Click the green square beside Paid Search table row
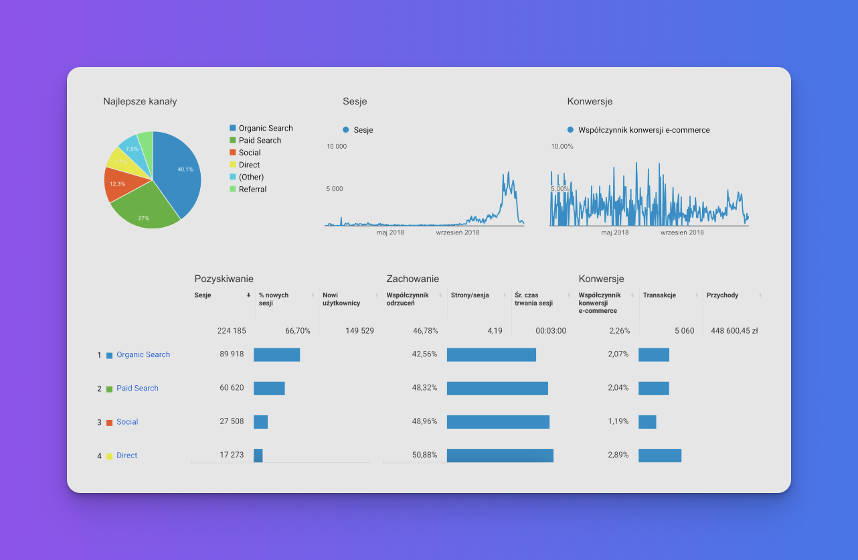This screenshot has height=560, width=858. coord(110,389)
